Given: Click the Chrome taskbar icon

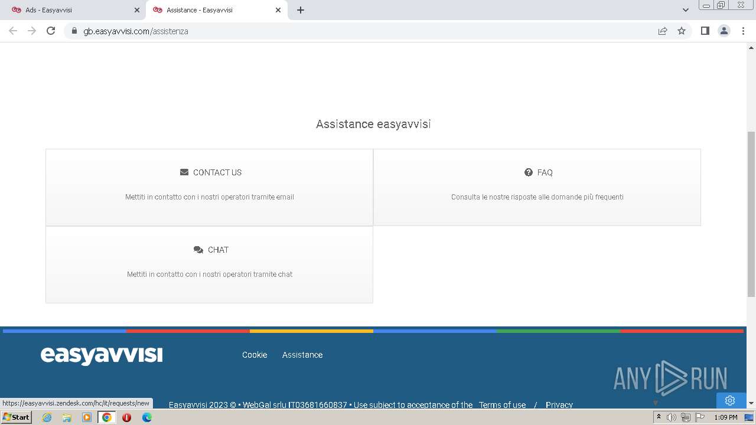Looking at the screenshot, I should (x=106, y=417).
